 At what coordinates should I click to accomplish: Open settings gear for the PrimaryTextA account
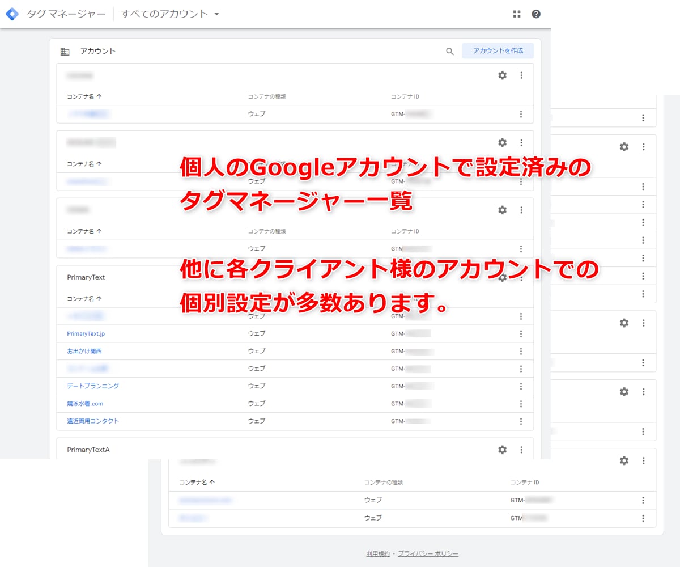502,450
